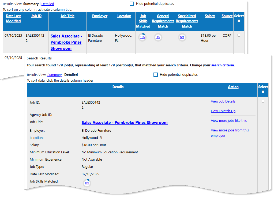Select the job checkbox in detailed results row

tap(263, 101)
